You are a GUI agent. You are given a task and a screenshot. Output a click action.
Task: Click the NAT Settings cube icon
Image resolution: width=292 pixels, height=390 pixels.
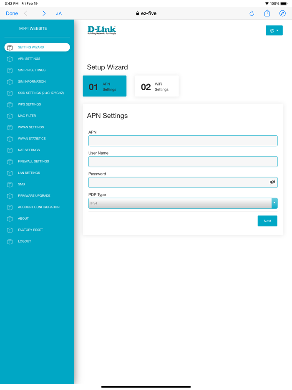tap(10, 150)
